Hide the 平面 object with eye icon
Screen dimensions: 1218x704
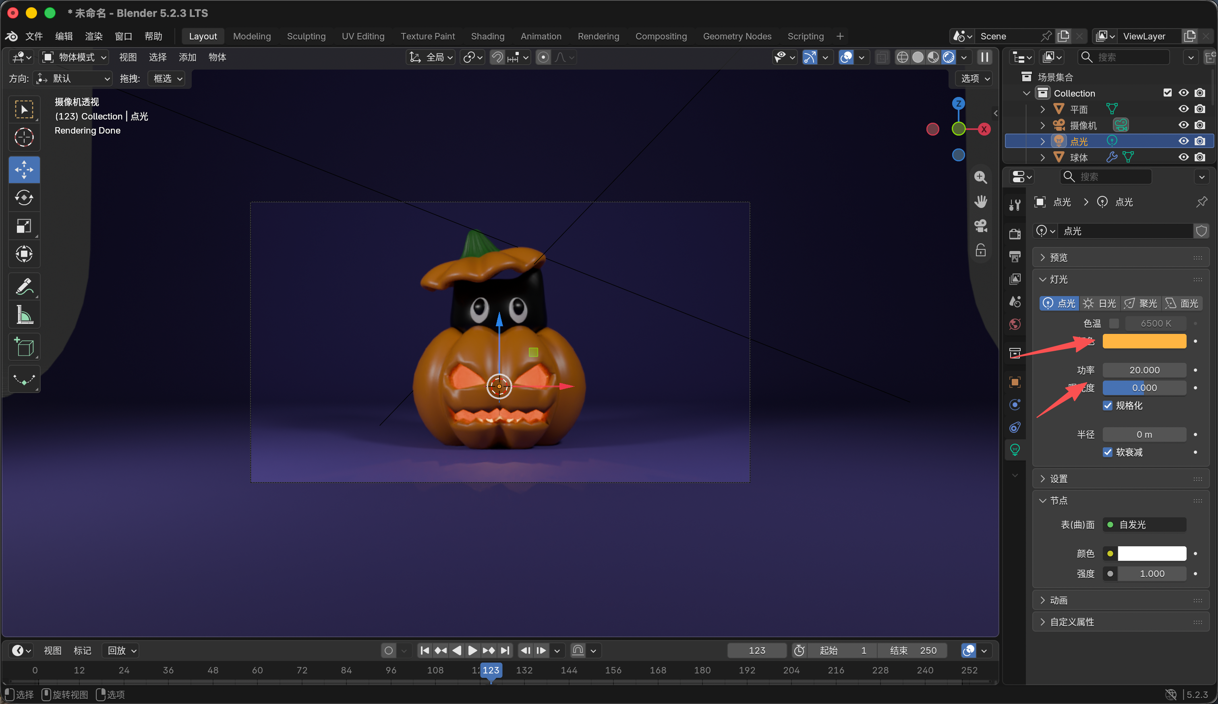(1183, 109)
